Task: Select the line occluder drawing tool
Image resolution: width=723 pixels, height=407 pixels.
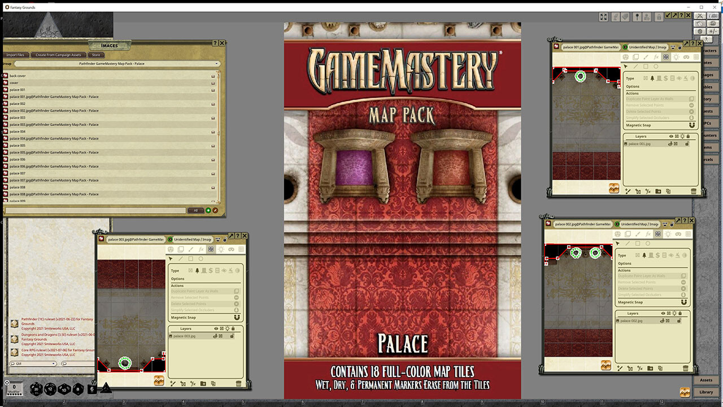Action: pos(635,66)
